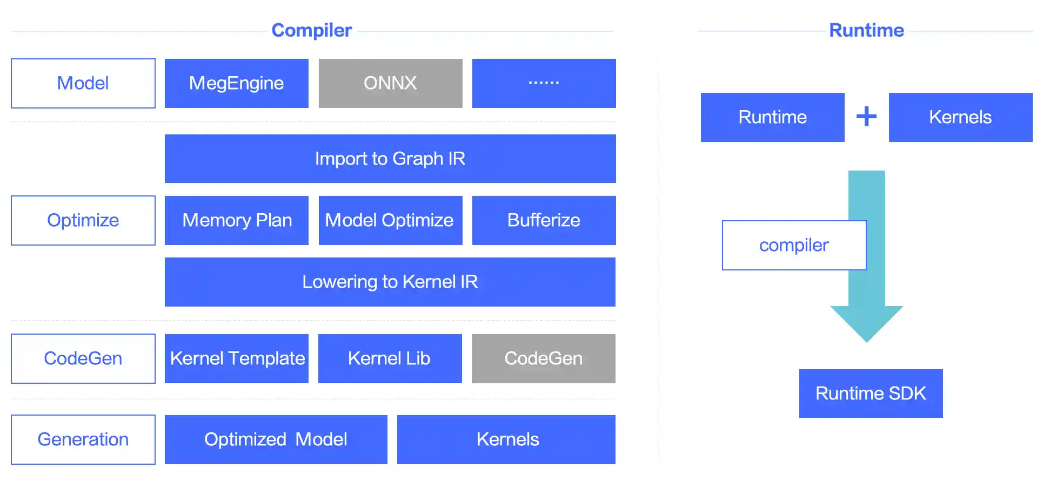The image size is (1050, 482).
Task: Click the Memory Plan block
Action: pyautogui.click(x=237, y=220)
